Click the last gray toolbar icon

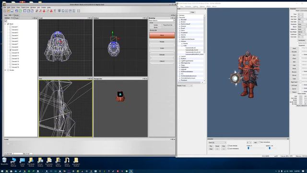[x=79, y=11]
